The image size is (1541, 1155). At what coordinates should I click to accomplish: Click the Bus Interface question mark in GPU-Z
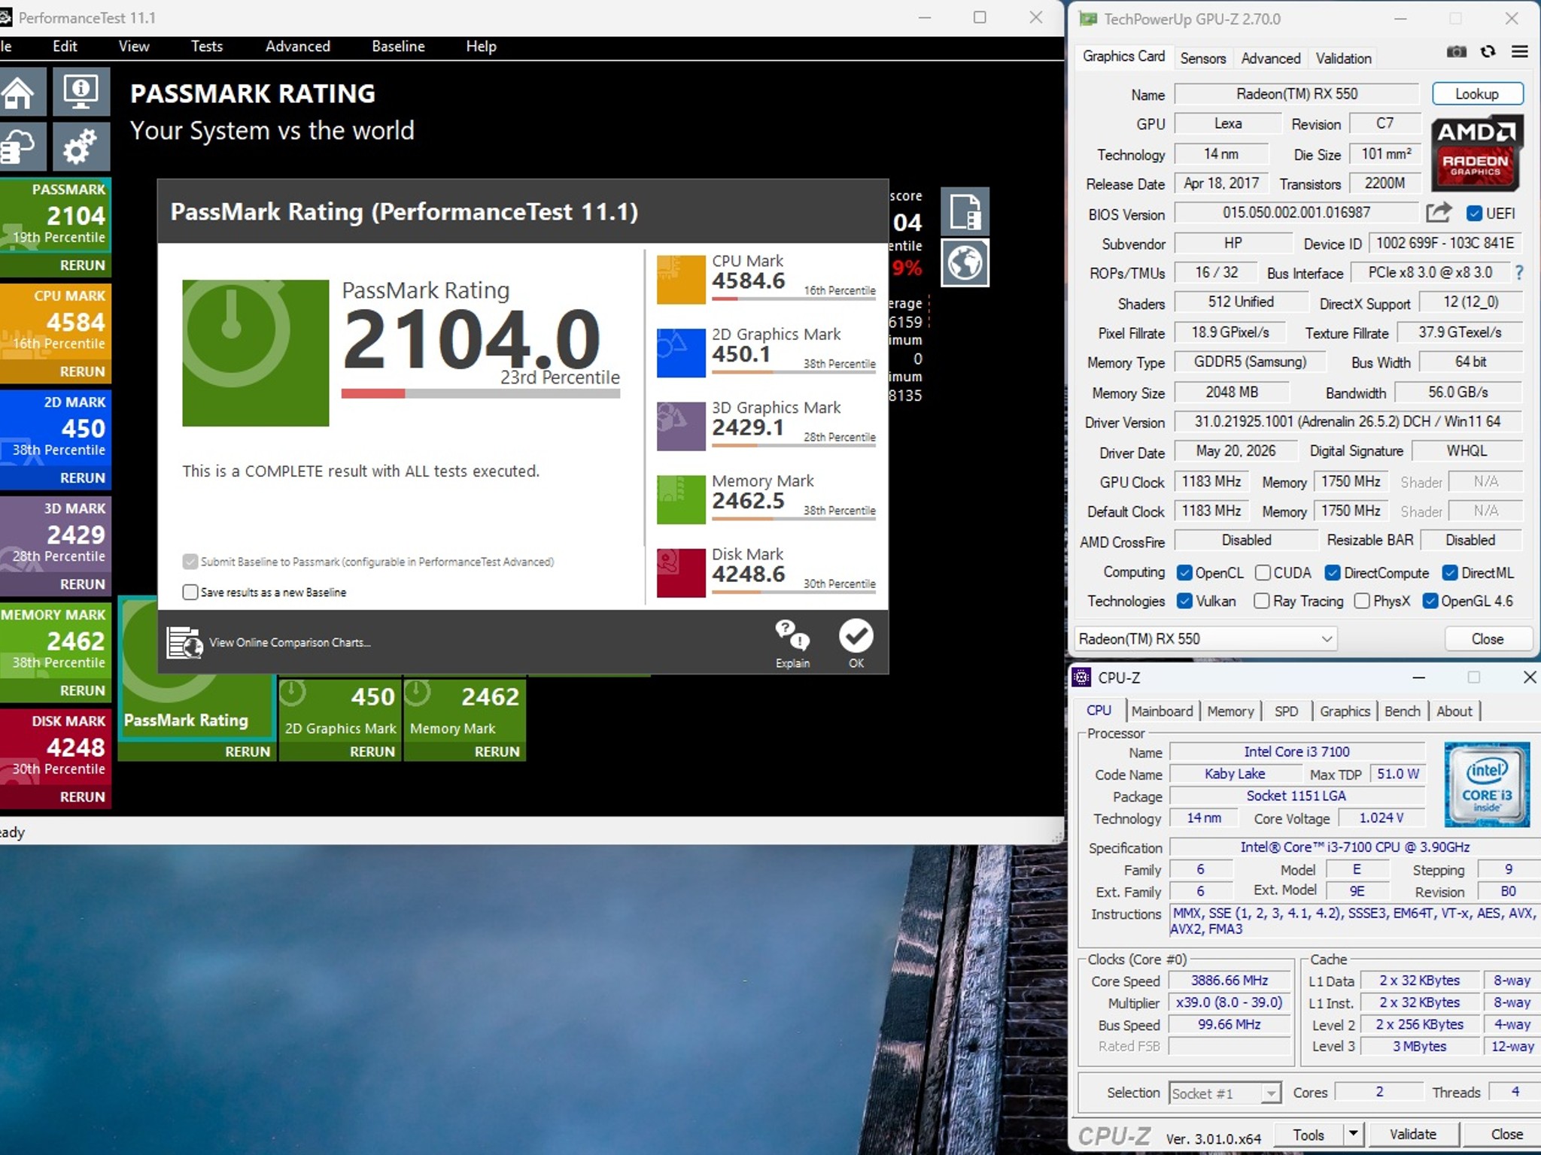[1518, 273]
